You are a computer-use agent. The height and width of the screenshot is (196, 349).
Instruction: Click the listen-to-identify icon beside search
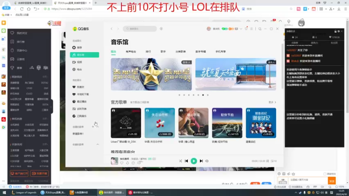pyautogui.click(x=161, y=29)
